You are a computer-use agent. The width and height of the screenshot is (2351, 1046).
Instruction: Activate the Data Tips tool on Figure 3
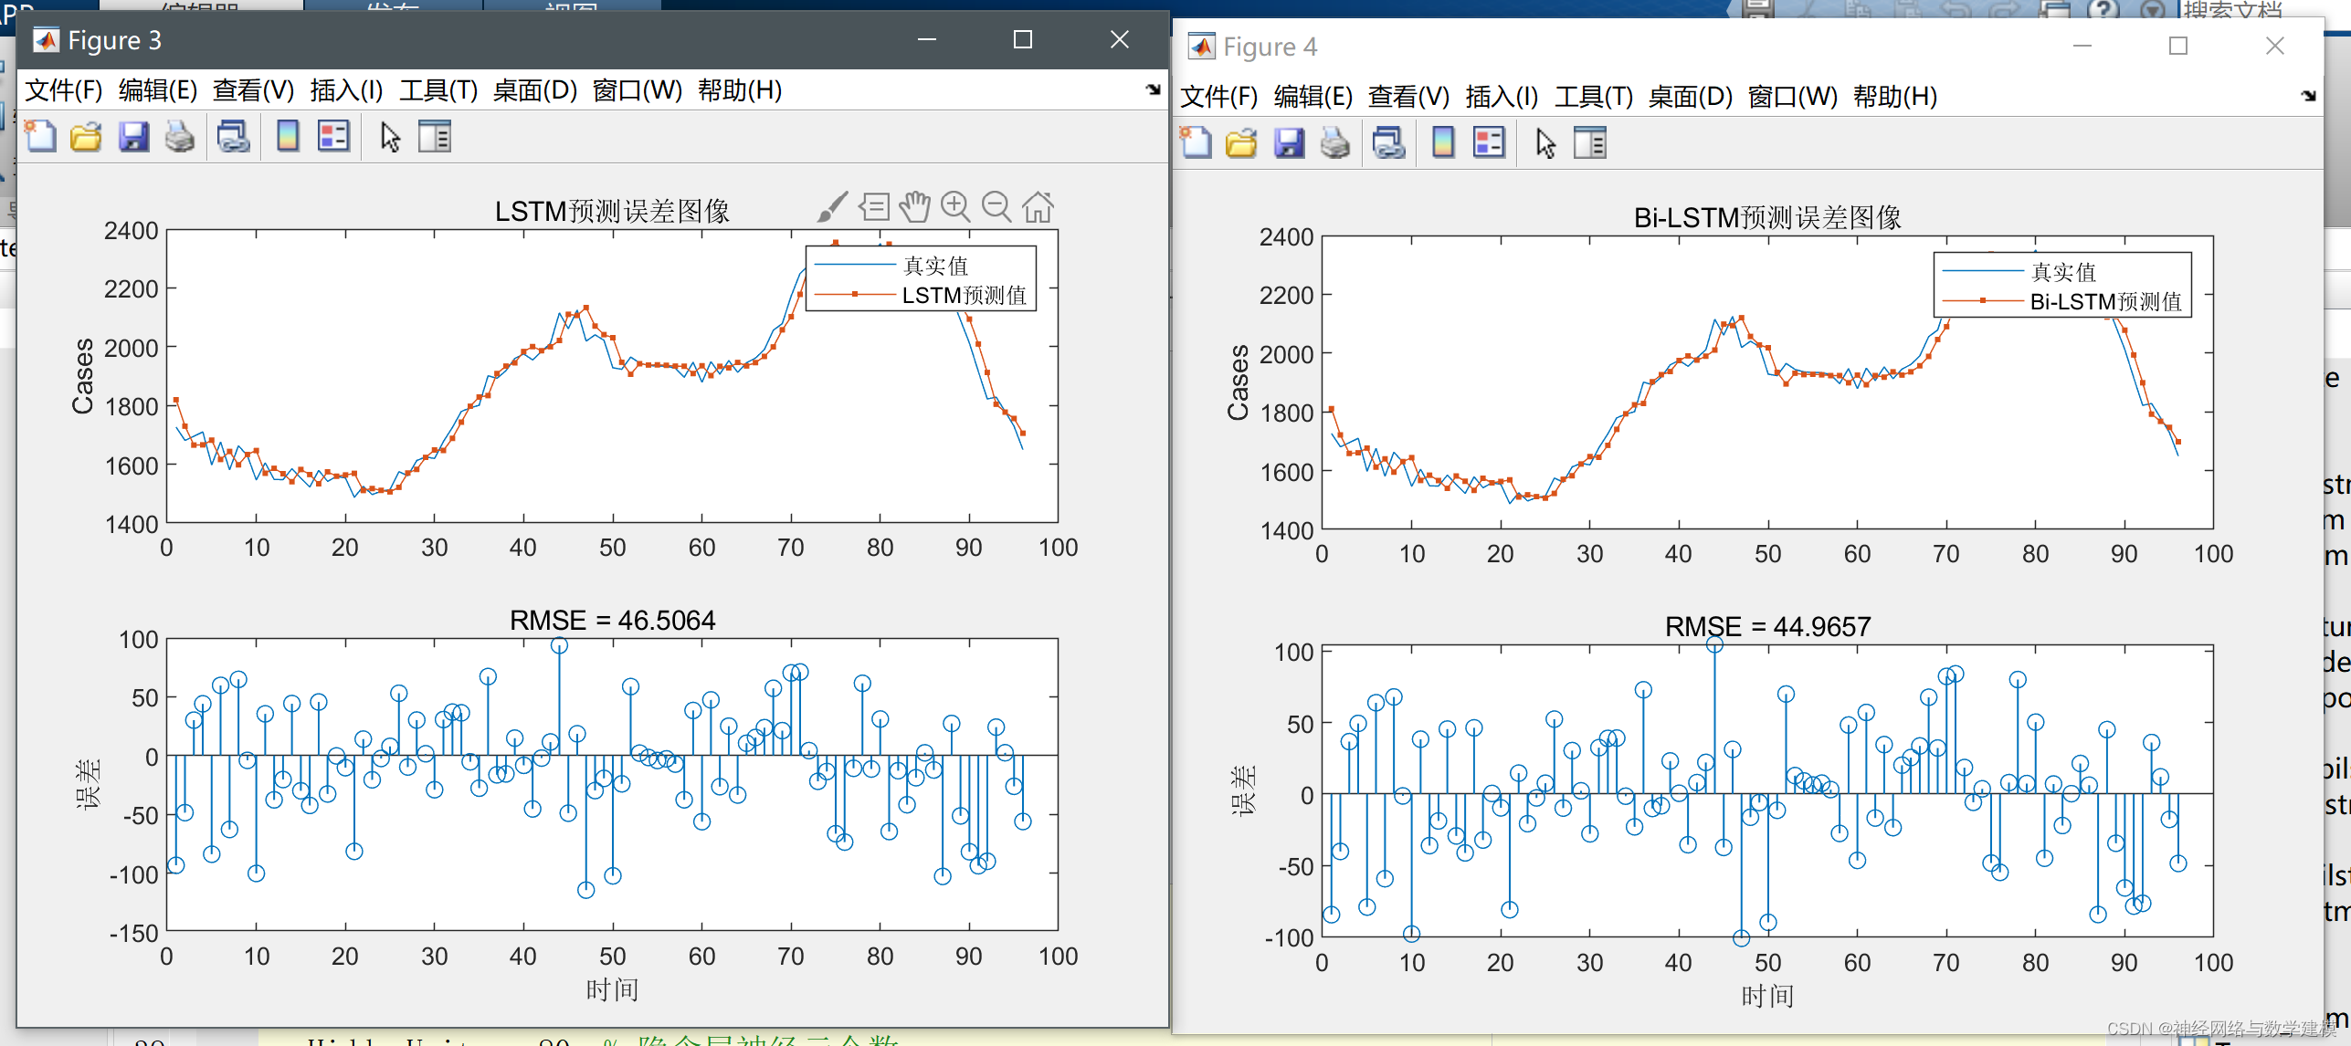[874, 207]
